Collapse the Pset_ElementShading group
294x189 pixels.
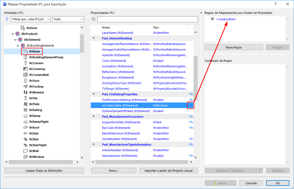[93, 38]
